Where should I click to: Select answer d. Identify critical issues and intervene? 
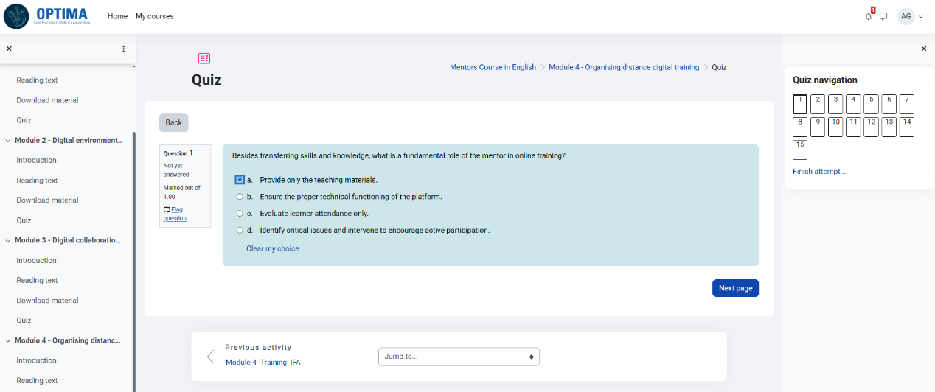tap(240, 231)
